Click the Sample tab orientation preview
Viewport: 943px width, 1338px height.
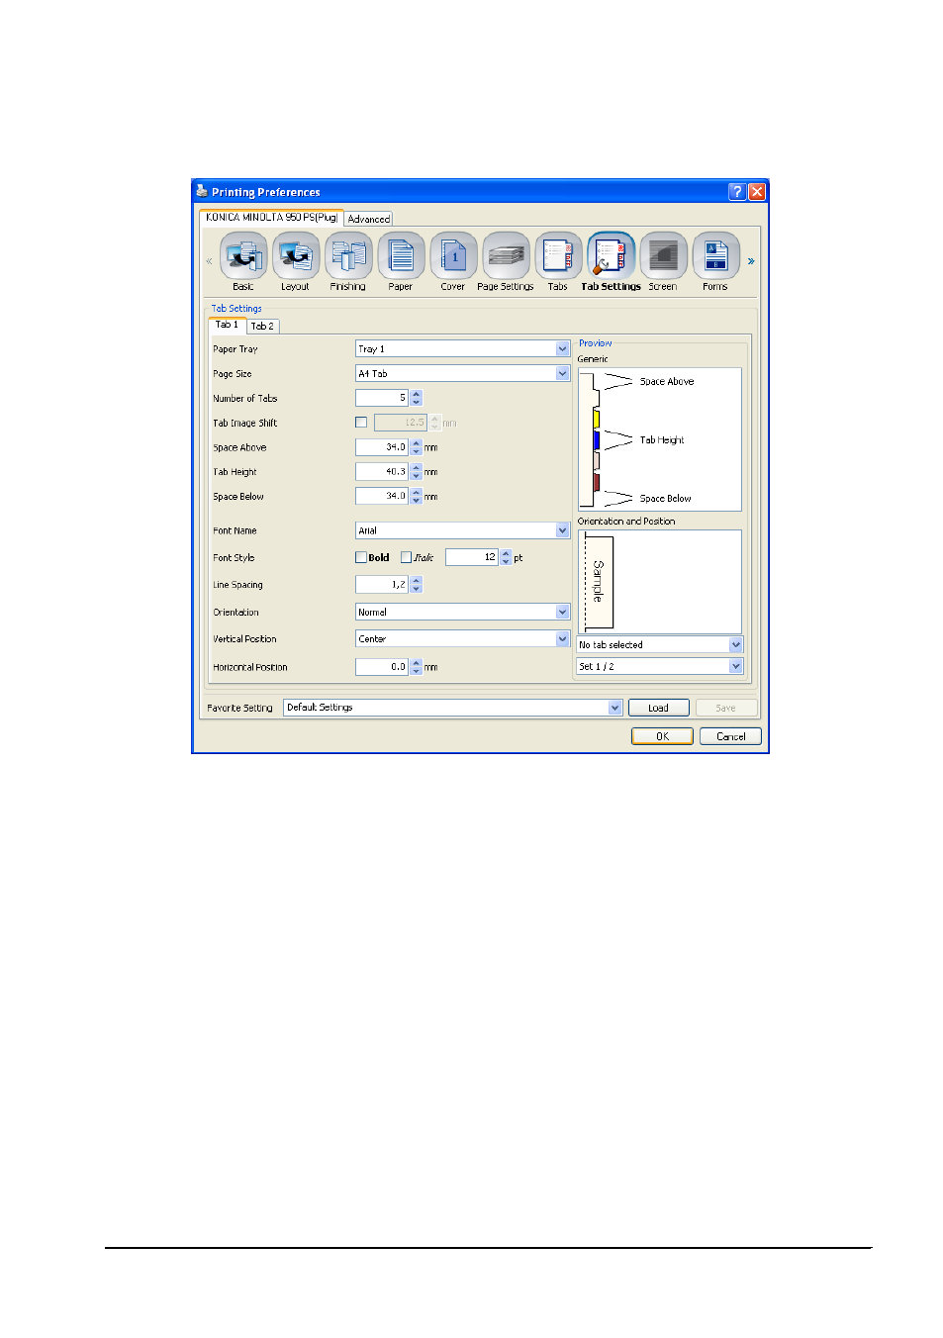(x=599, y=582)
